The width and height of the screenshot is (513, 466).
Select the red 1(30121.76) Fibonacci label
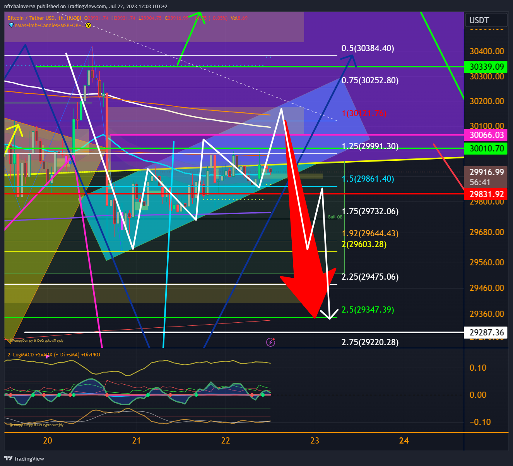364,113
